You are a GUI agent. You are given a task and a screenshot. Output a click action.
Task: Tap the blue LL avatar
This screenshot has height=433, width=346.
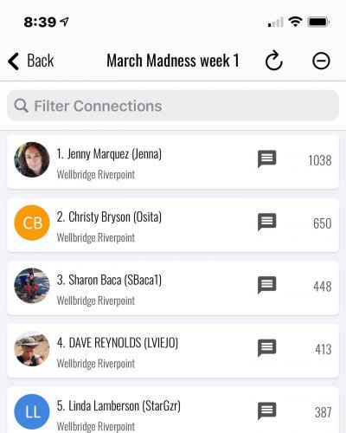coord(32,411)
